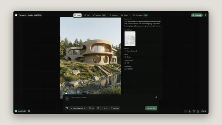This screenshot has width=222, height=125.
Task: Open the 1K resolution dropdown
Action: 105,108
